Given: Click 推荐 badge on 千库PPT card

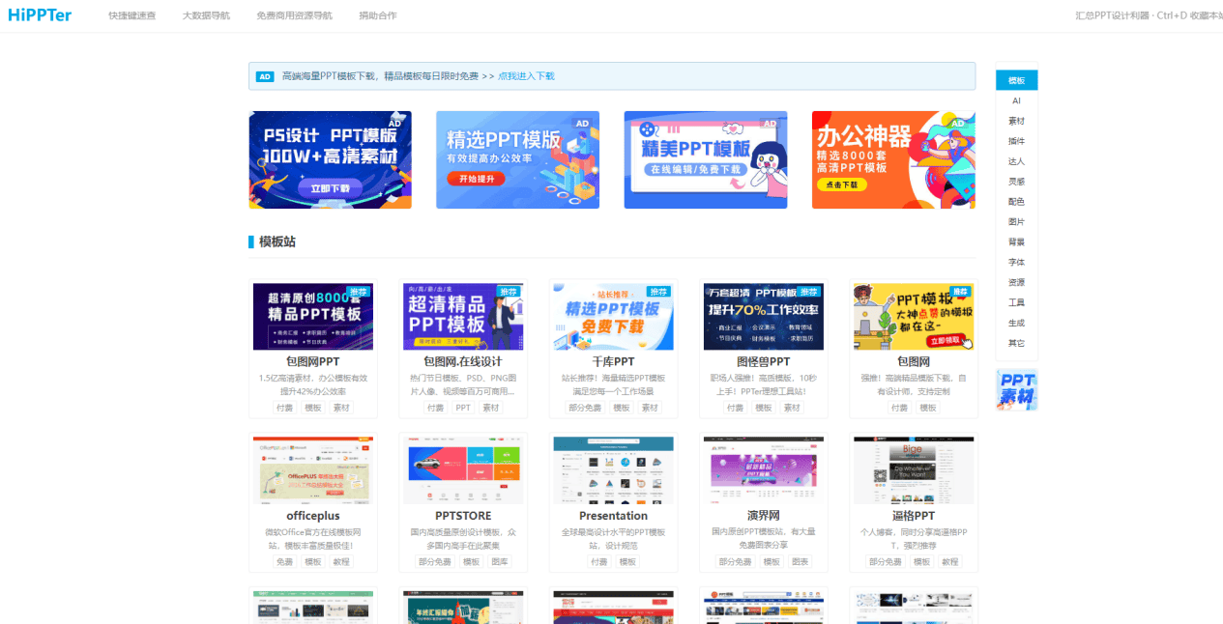Looking at the screenshot, I should pos(659,291).
